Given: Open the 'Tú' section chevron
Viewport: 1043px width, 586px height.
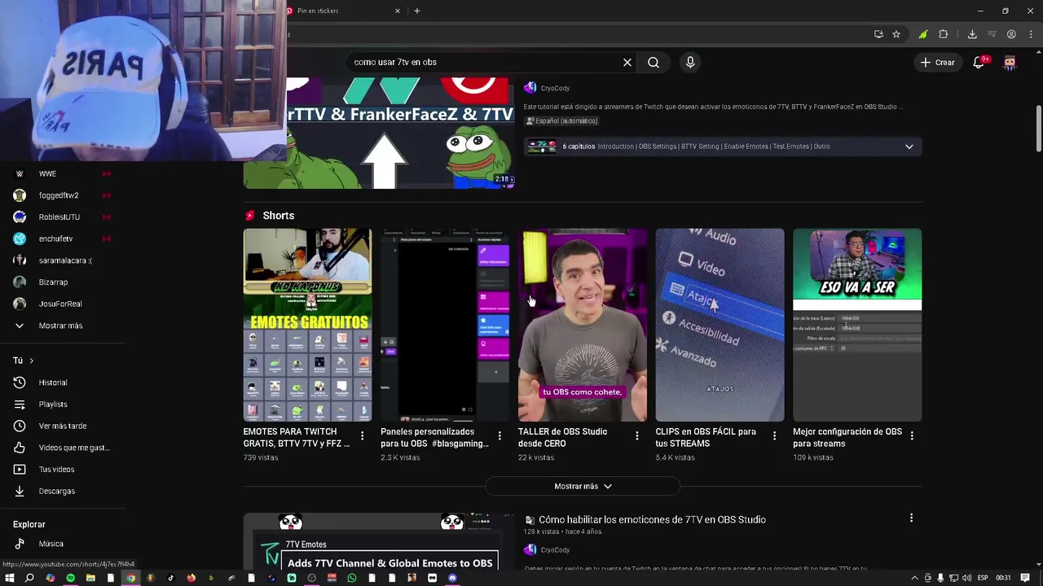Looking at the screenshot, I should (x=32, y=361).
